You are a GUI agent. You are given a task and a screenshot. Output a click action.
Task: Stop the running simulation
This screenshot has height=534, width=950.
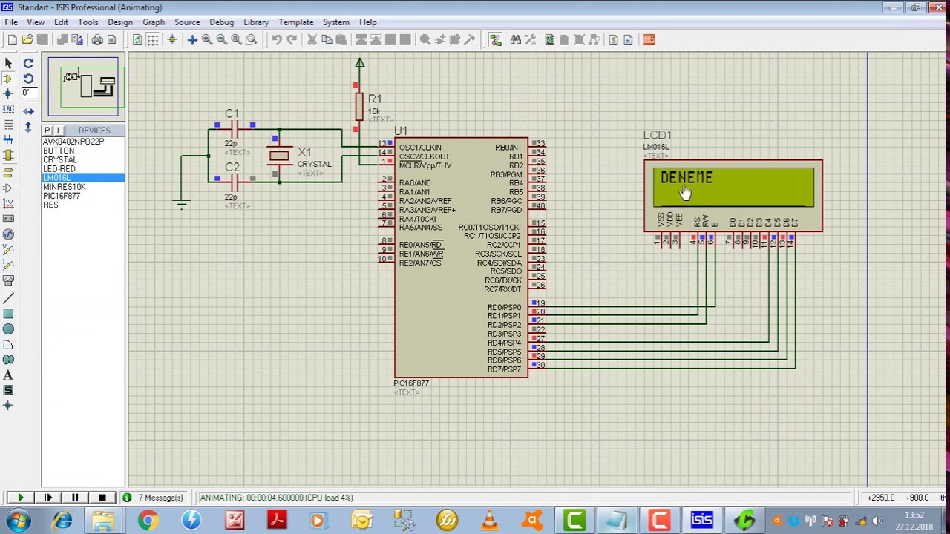coord(102,498)
